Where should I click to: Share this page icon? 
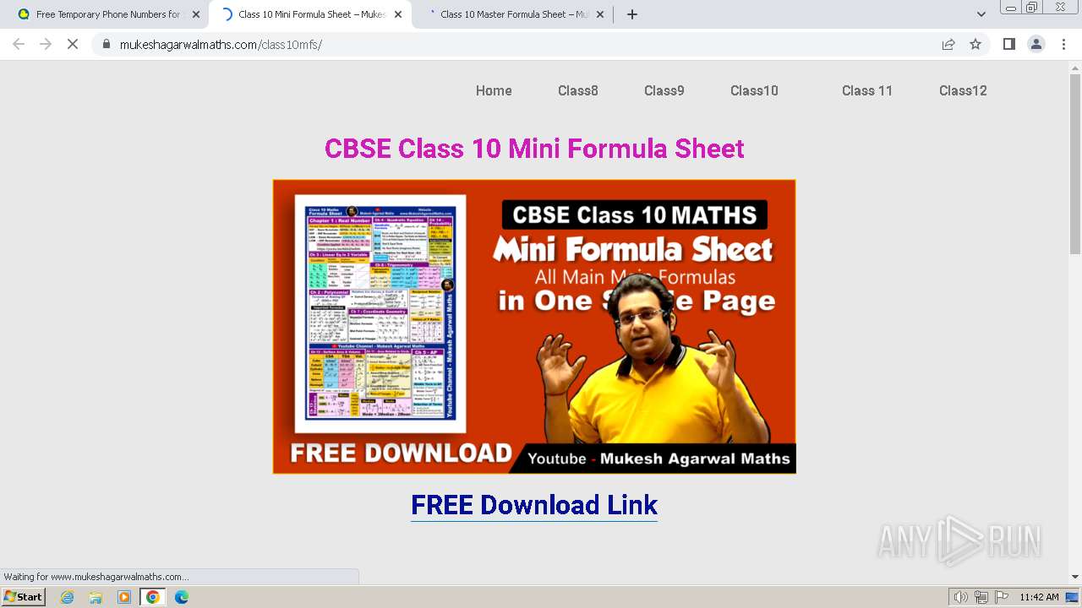coord(948,44)
